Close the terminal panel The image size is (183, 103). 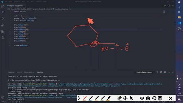[173, 72]
